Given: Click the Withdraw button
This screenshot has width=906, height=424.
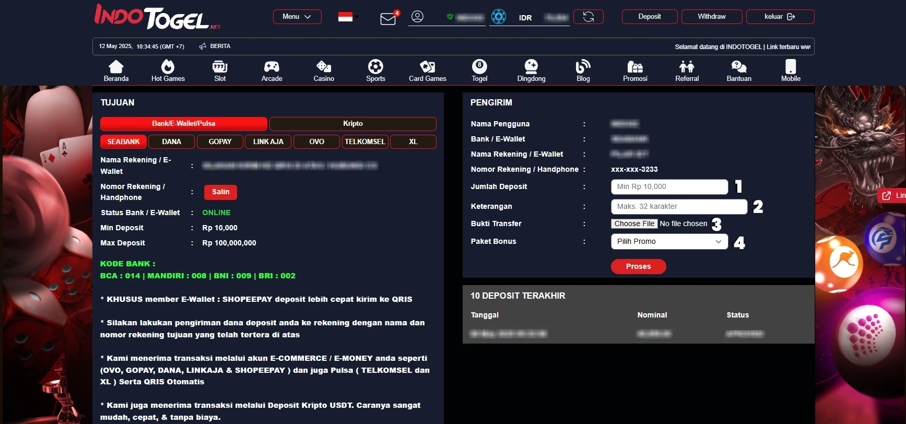Looking at the screenshot, I should (712, 17).
